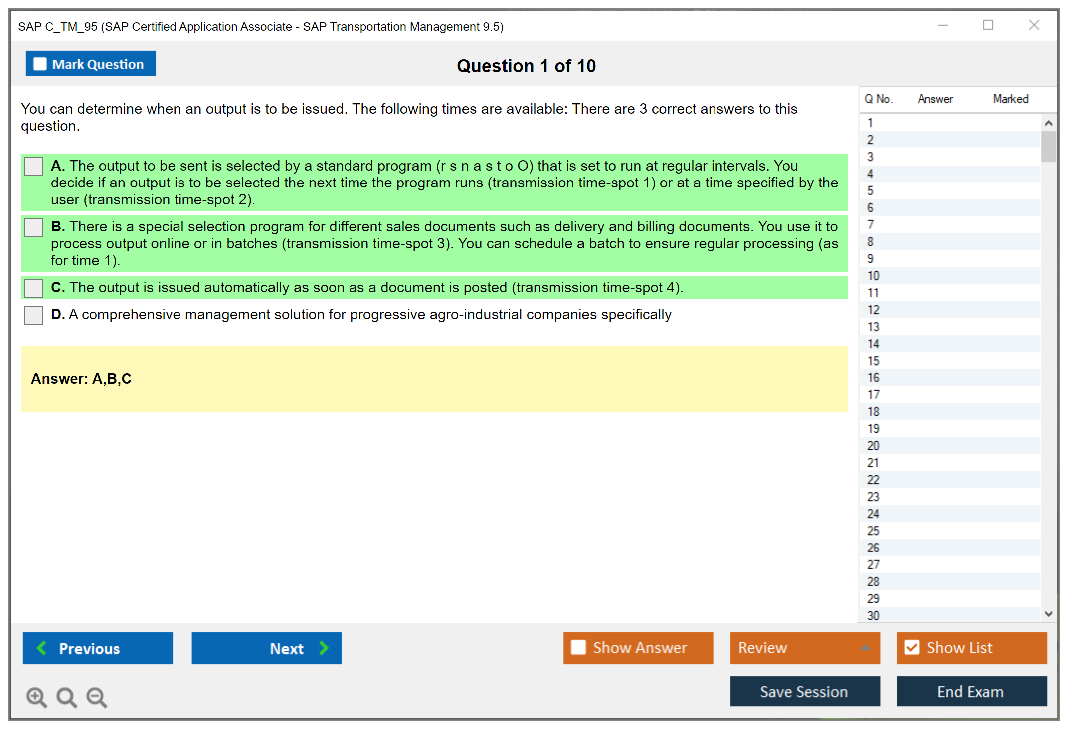Select question 25 in the list

(x=874, y=531)
